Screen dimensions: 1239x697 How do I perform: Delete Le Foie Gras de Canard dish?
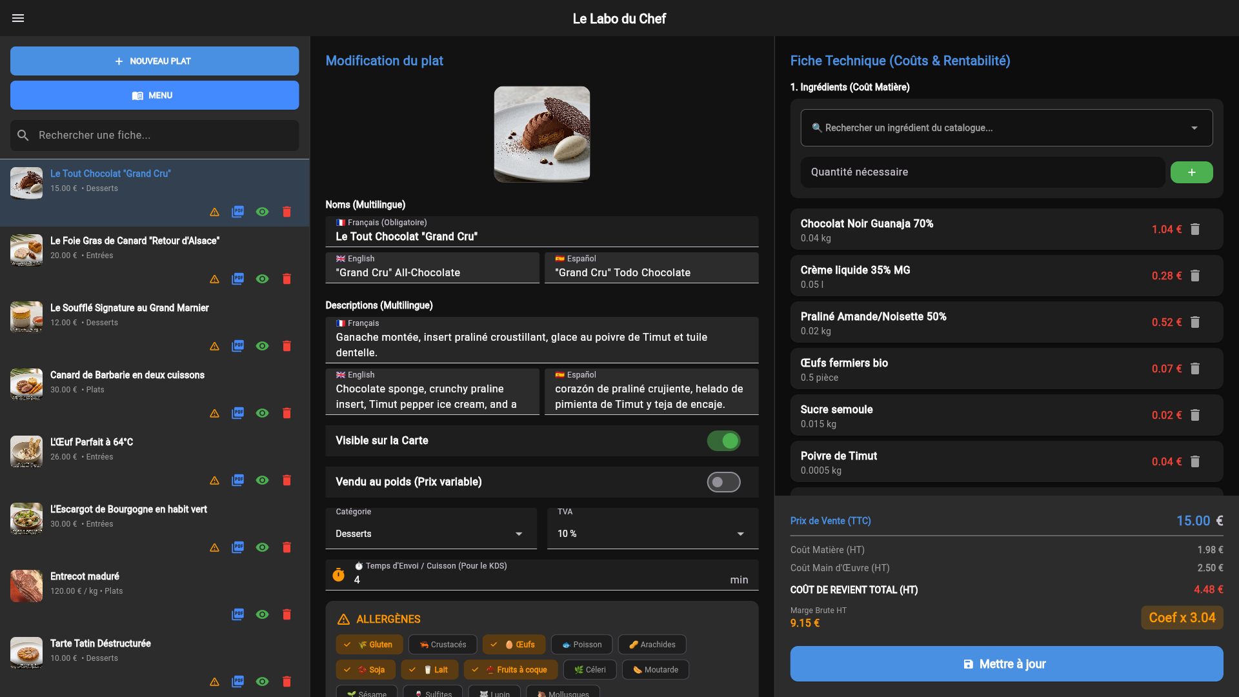287,279
